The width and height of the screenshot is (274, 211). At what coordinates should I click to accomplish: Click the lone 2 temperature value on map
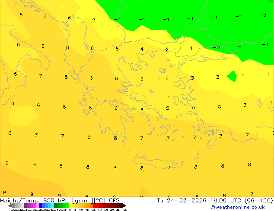click(217, 77)
